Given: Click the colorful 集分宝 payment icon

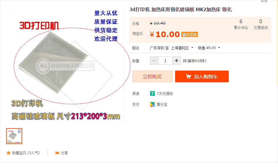Looking at the screenshot, I should point(152,104).
